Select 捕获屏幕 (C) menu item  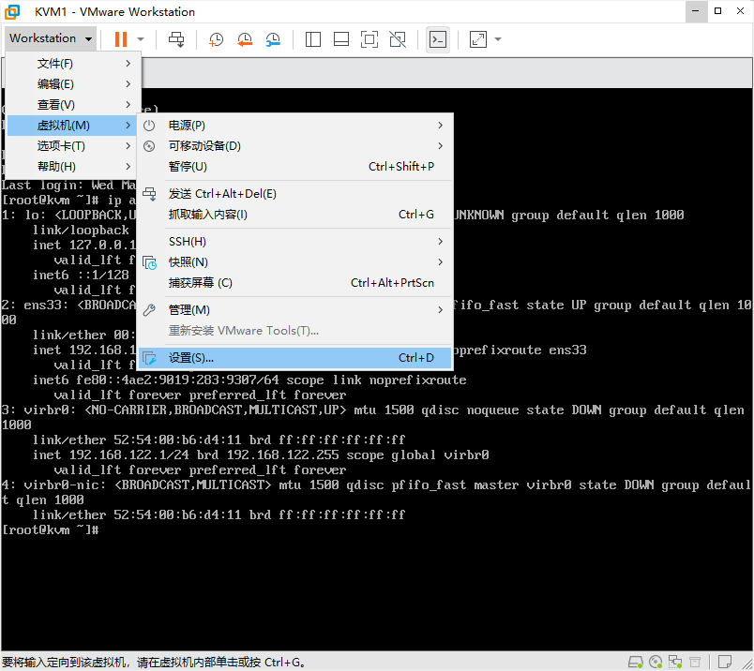[295, 283]
